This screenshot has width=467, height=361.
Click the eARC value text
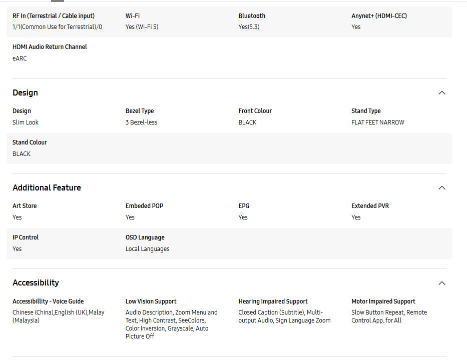coord(20,58)
